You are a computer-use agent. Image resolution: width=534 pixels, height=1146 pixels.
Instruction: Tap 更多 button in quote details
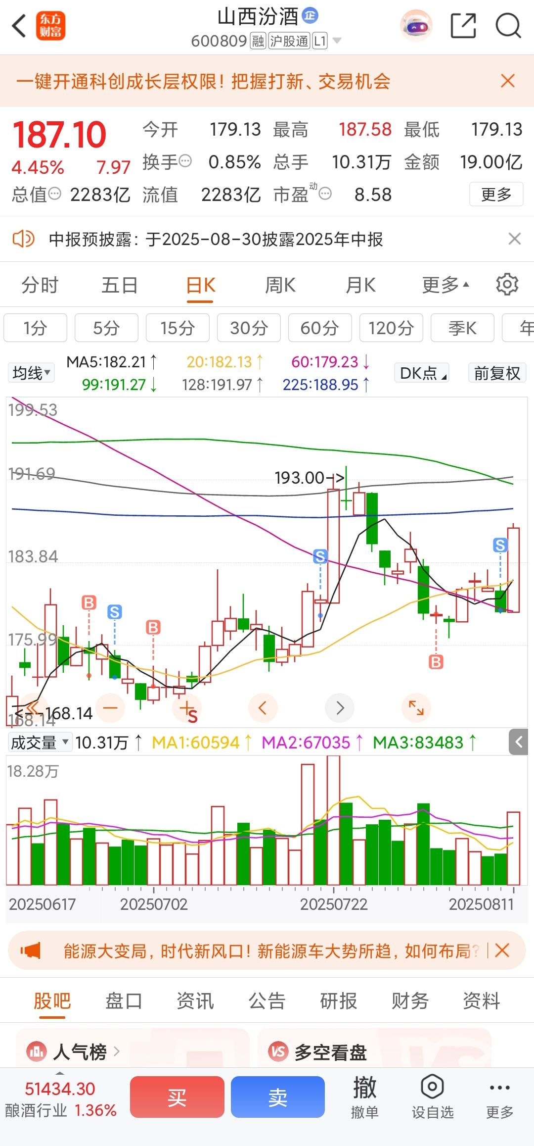496,194
